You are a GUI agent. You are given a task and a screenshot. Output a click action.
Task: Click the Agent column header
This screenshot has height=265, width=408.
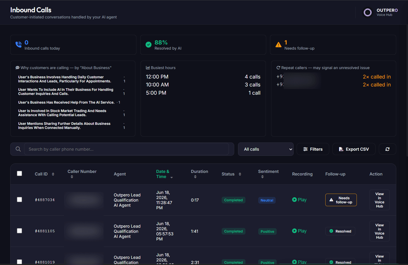point(120,174)
